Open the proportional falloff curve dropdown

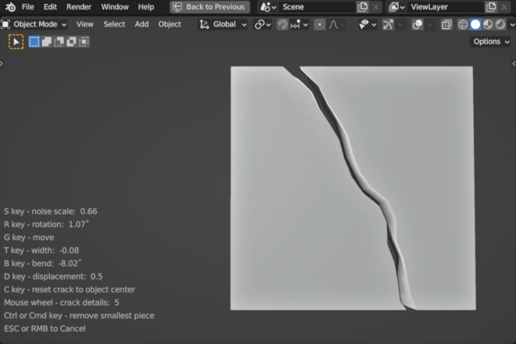pyautogui.click(x=336, y=24)
